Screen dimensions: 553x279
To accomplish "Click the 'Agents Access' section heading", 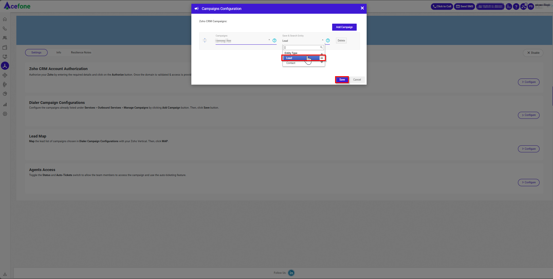I will pyautogui.click(x=42, y=170).
